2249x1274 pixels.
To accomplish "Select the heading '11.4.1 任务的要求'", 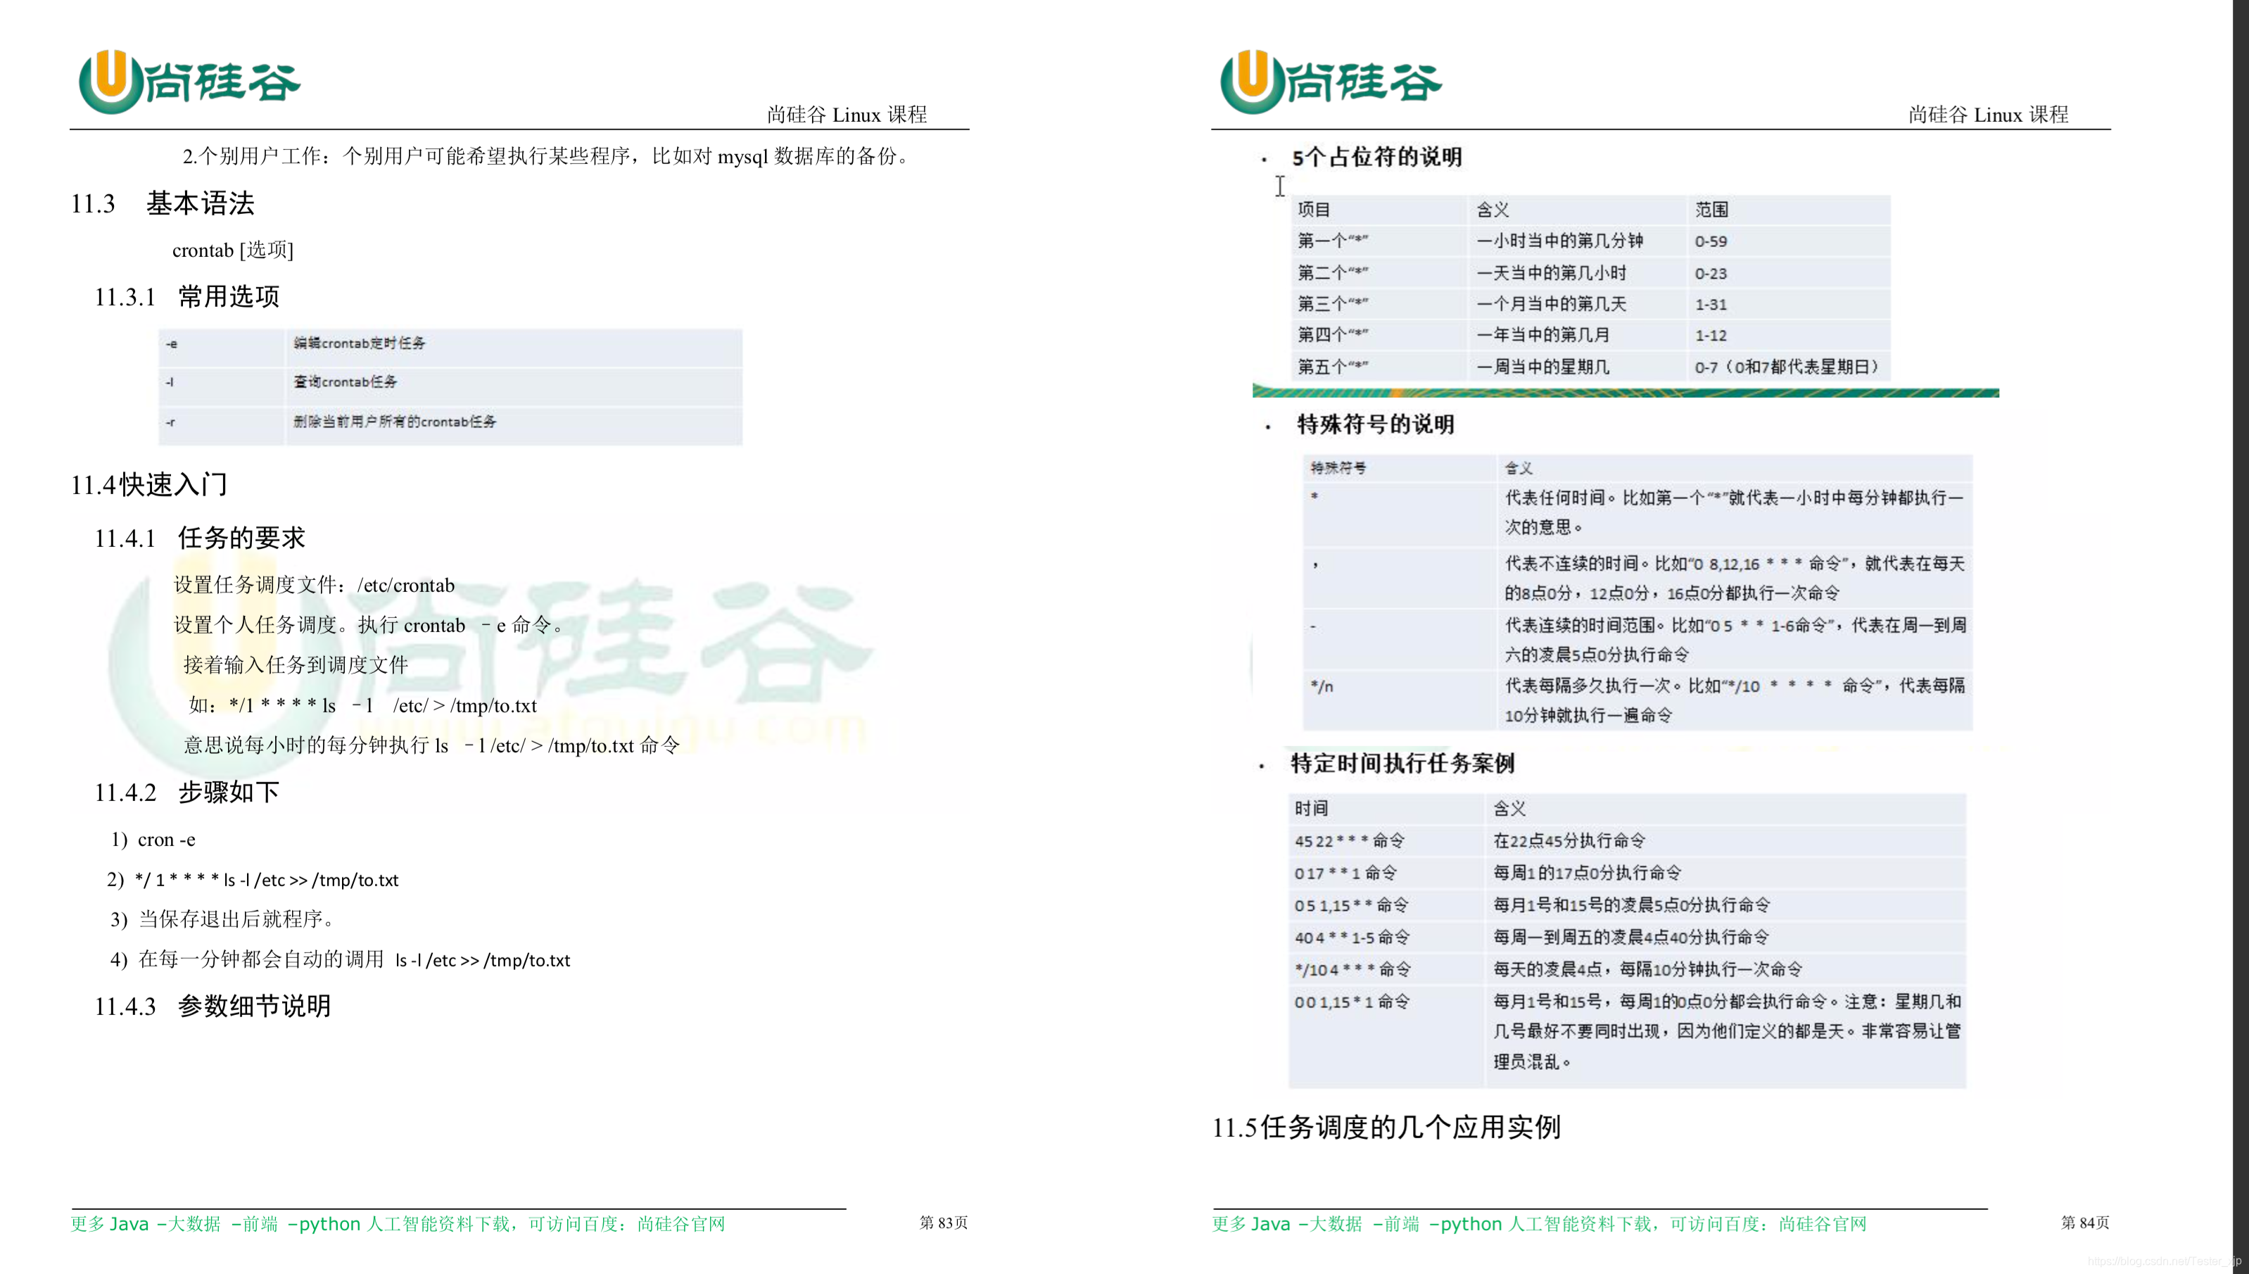I will pyautogui.click(x=199, y=537).
